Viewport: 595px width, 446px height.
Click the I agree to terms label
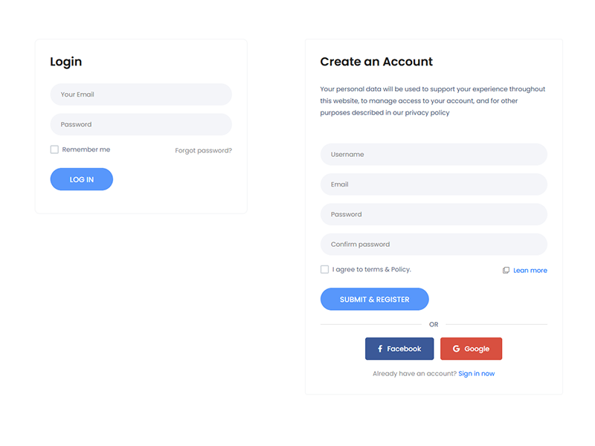(x=372, y=269)
